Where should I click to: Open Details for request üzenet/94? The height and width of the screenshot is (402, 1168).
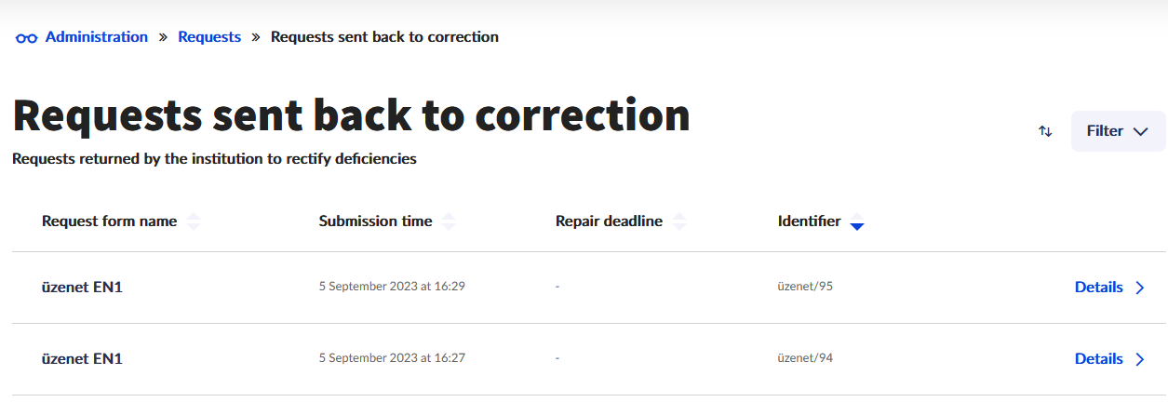pyautogui.click(x=1098, y=359)
